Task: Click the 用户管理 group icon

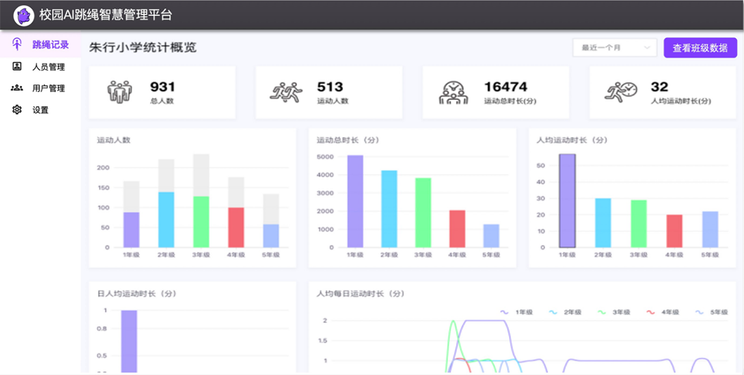Action: click(17, 88)
